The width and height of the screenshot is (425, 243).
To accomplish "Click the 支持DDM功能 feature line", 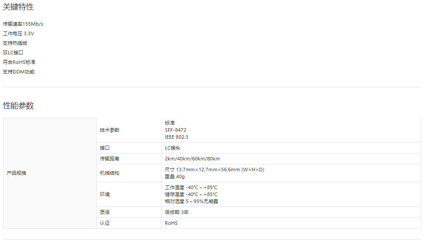I will (x=19, y=72).
